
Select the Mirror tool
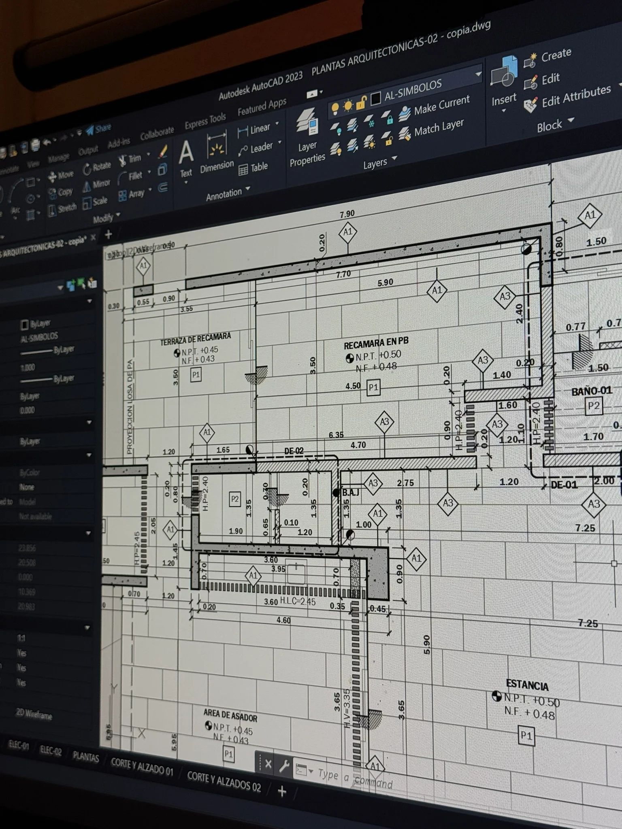pos(96,185)
